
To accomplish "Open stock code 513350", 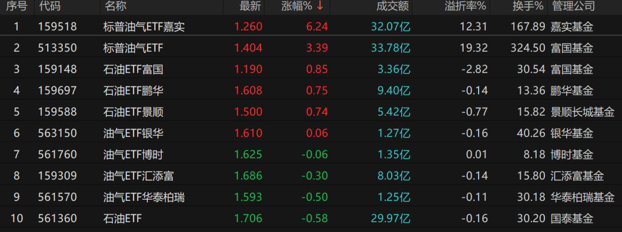I will click(x=57, y=48).
